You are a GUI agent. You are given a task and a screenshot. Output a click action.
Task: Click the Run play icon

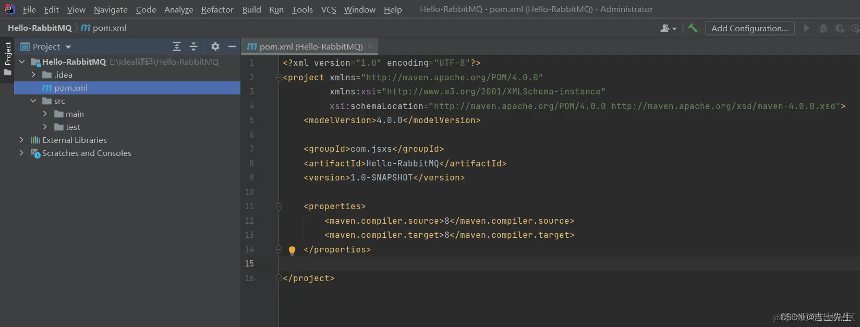click(x=807, y=28)
